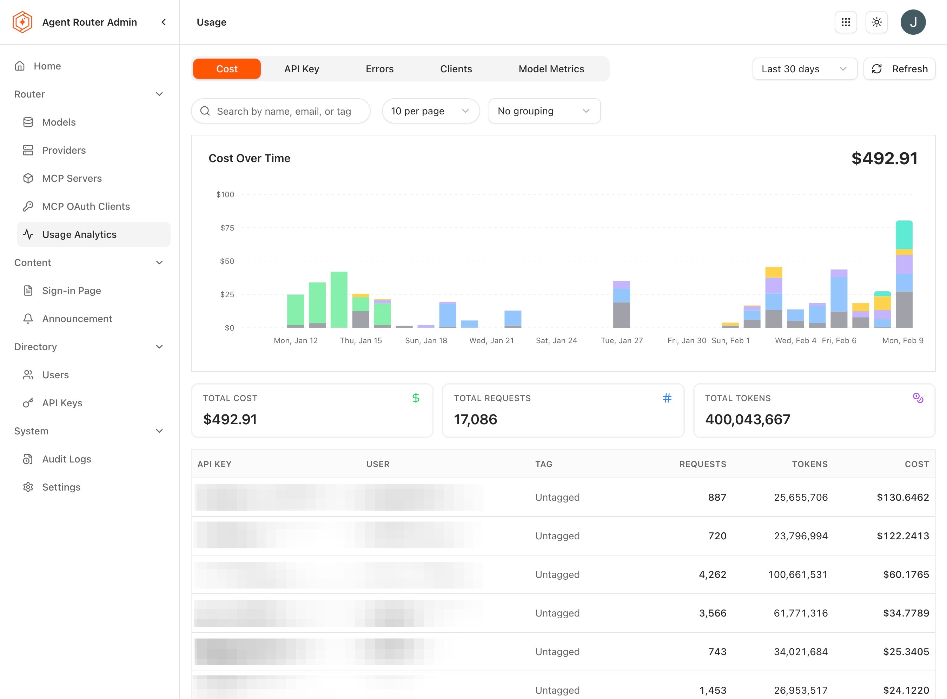The width and height of the screenshot is (947, 699).
Task: Collapse the Router section chevron
Action: tap(159, 94)
